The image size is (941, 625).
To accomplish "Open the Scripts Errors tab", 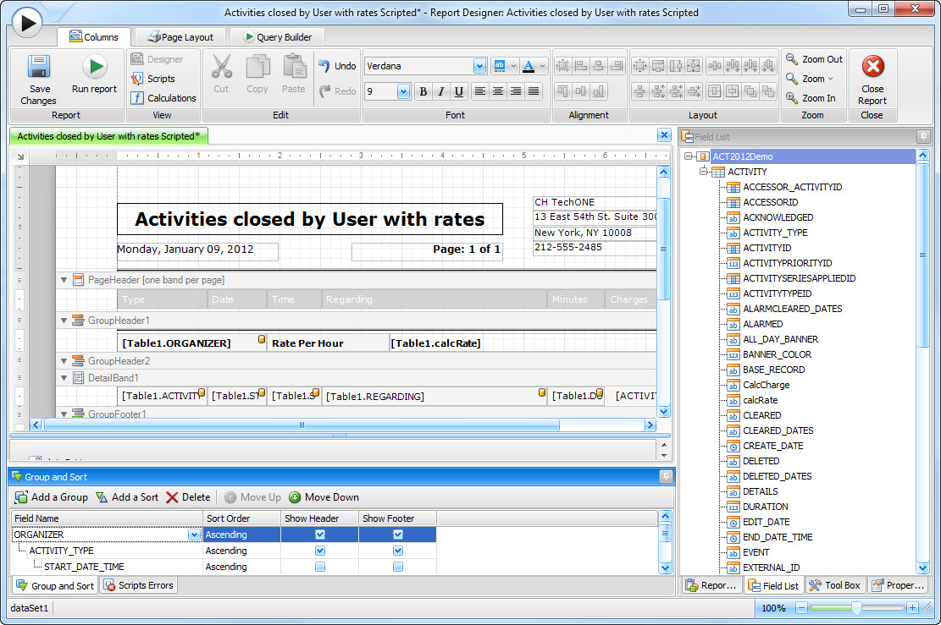I will click(x=139, y=585).
